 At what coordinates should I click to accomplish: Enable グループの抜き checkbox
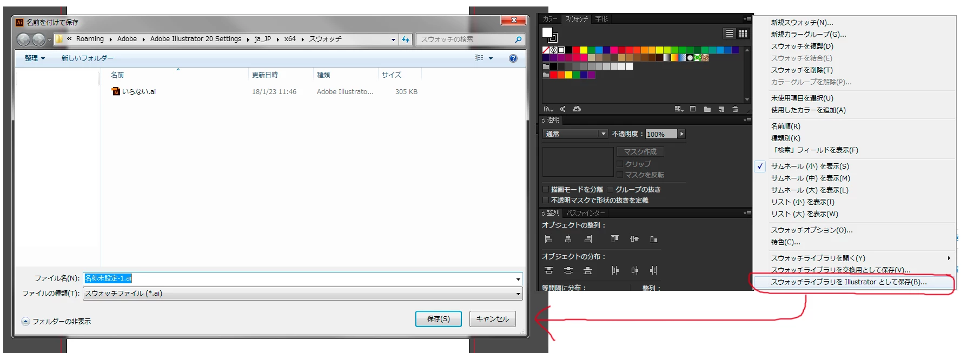610,189
